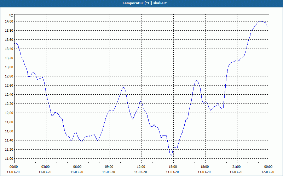283x176 pixels.
Task: Select the 11,40 y-axis label
Action: 9,140
